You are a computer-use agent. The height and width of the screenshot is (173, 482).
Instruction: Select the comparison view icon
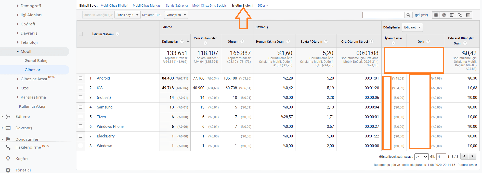tap(460, 15)
